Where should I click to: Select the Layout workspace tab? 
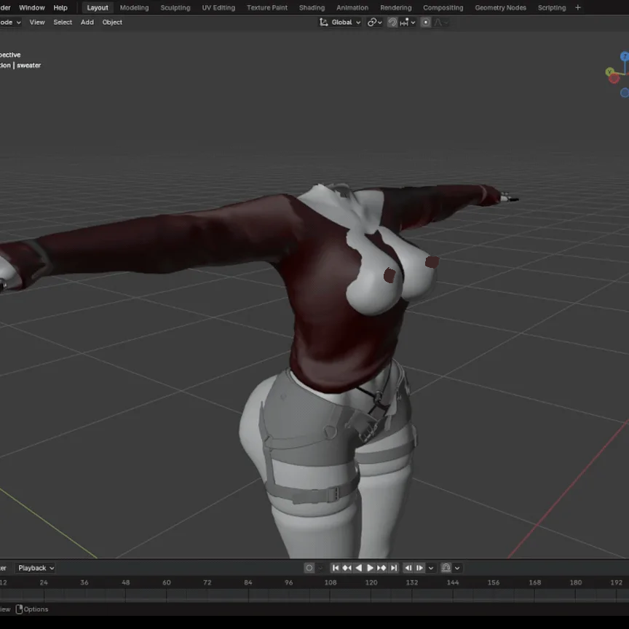click(x=98, y=7)
